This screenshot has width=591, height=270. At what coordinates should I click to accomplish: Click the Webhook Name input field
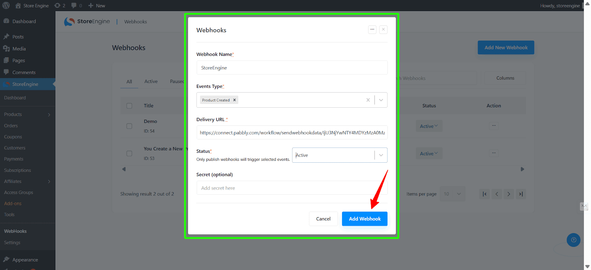tap(292, 68)
